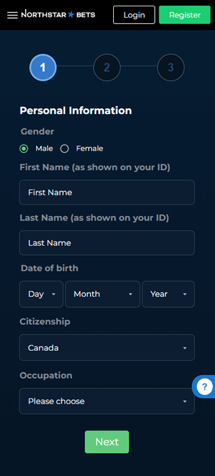The image size is (215, 476).
Task: Click the green Register button
Action: tap(184, 15)
